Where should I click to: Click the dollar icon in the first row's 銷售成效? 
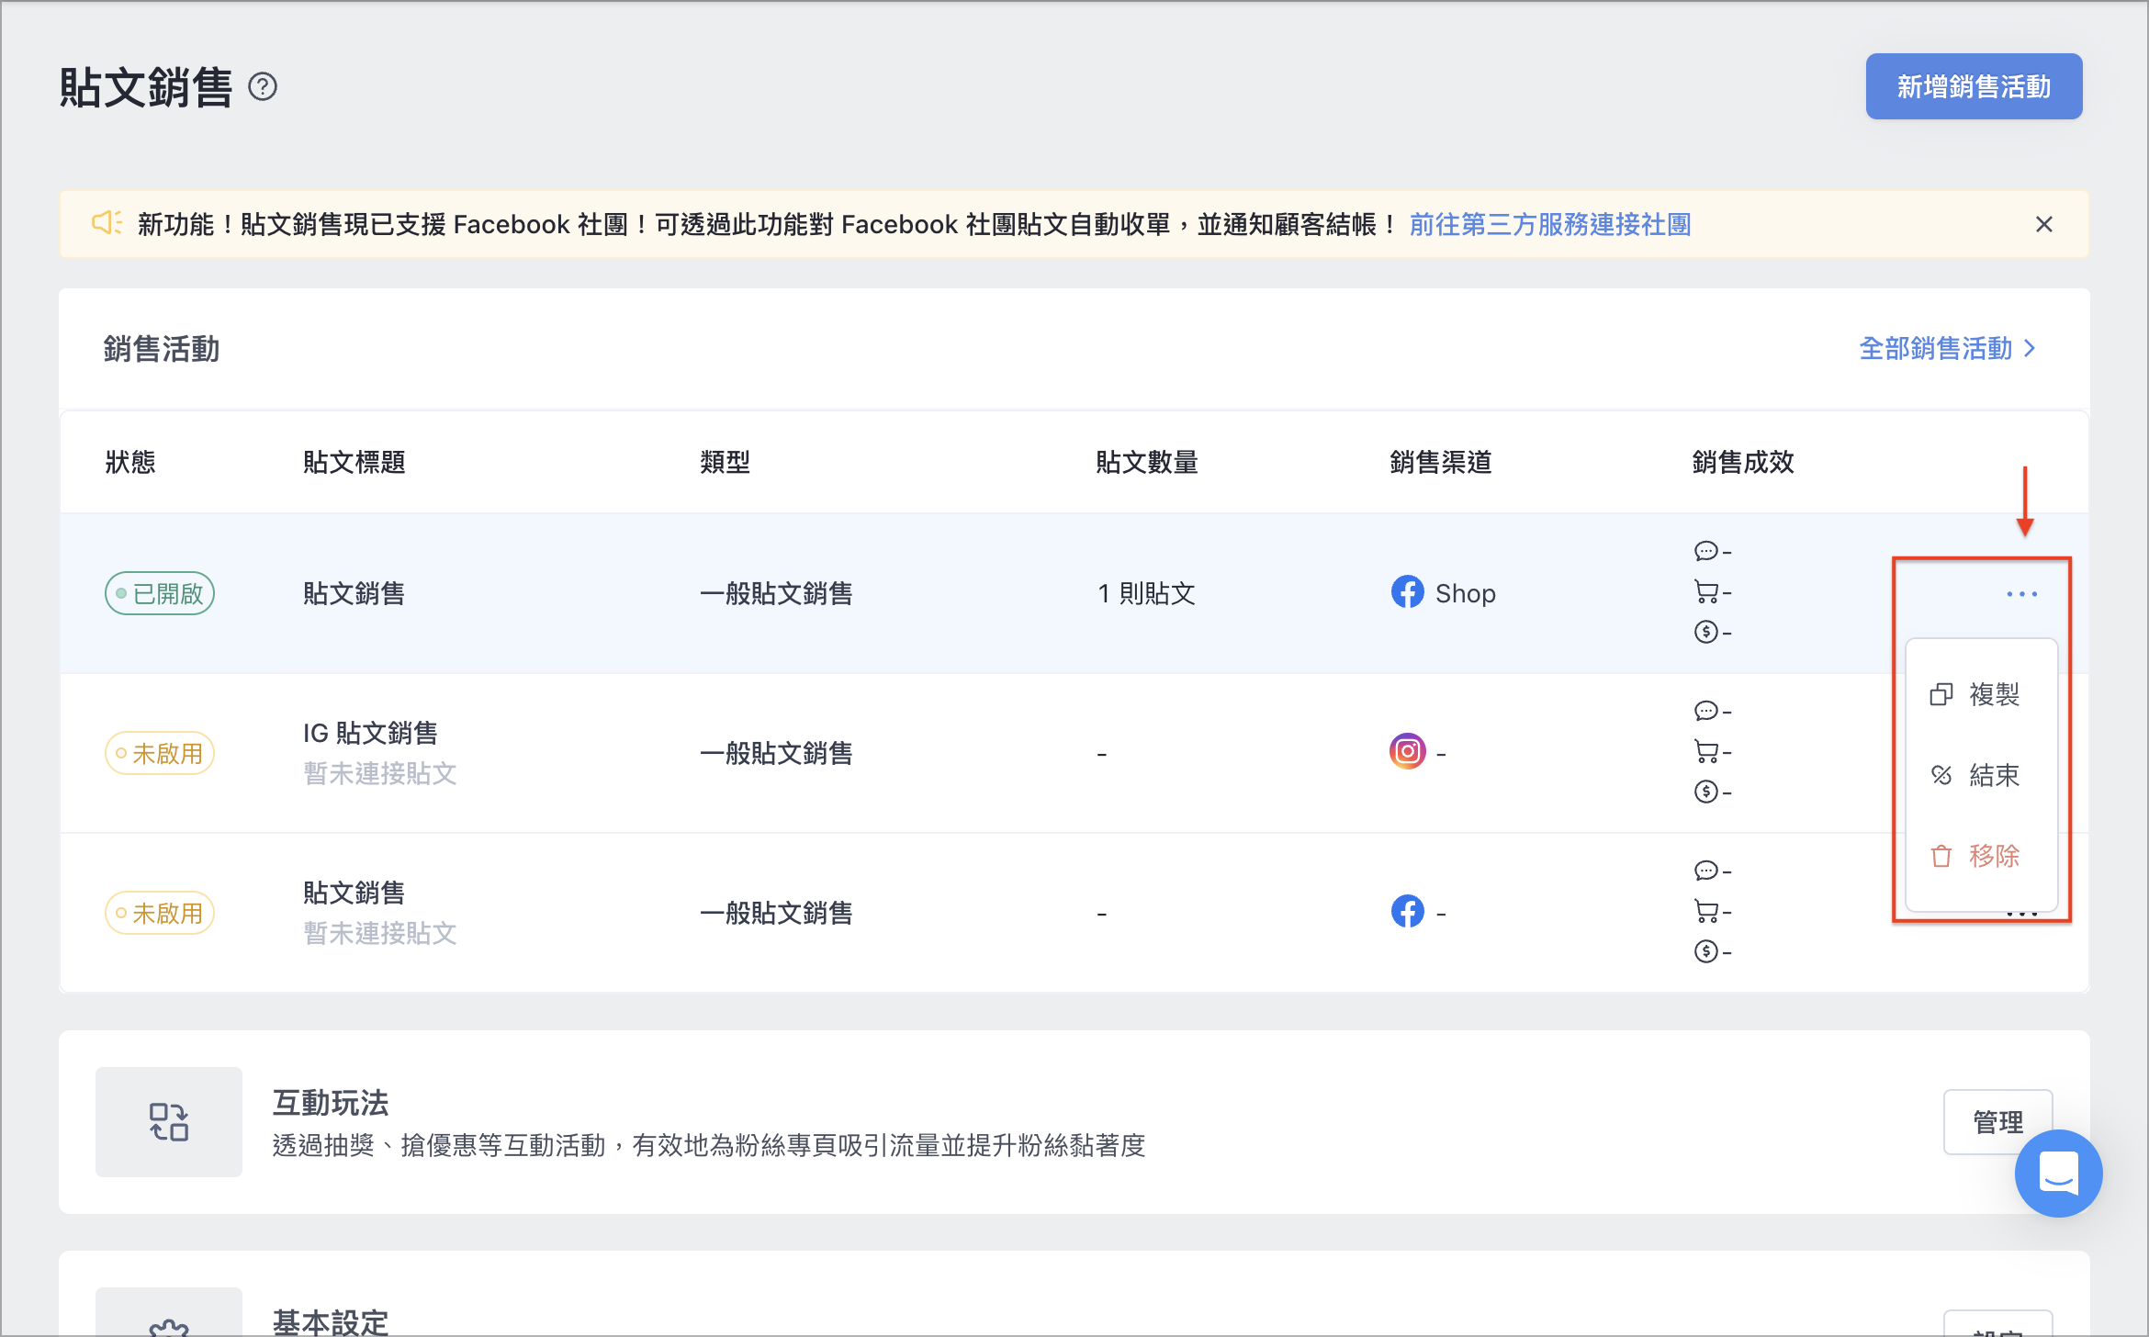click(1705, 632)
